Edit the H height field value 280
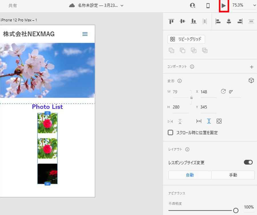Viewport: 257px width, 215px height. click(x=181, y=107)
